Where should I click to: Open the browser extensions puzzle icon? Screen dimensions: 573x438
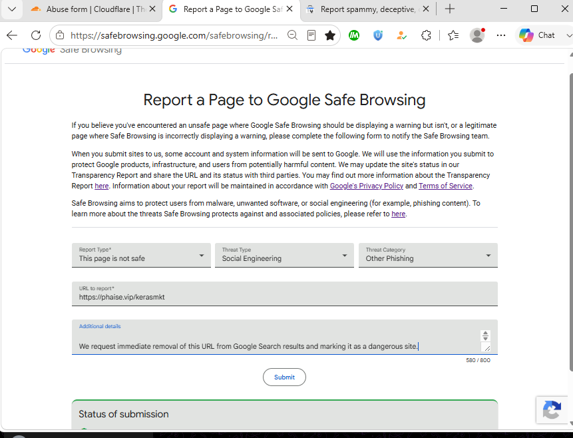pyautogui.click(x=426, y=35)
